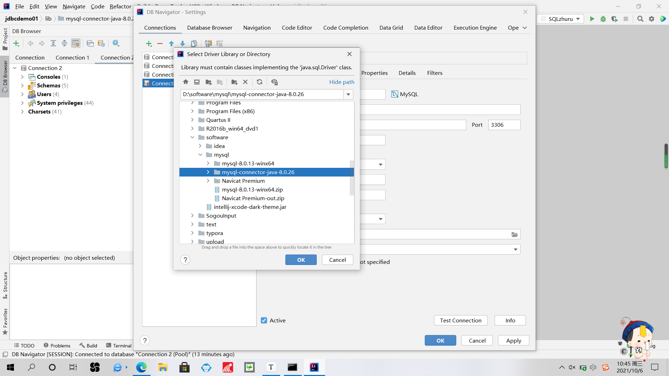This screenshot has height=376, width=669.
Task: Open DB Browser settings with the gear icon
Action: point(116,43)
